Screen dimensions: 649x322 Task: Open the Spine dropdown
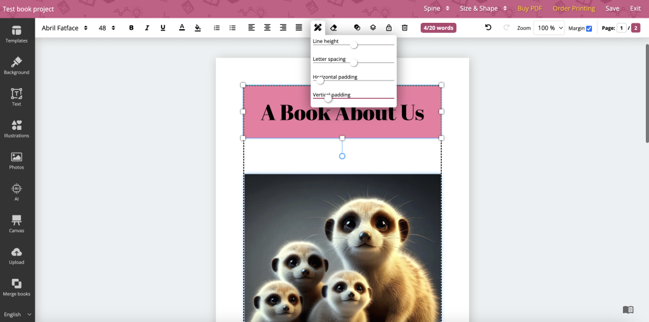pos(436,8)
